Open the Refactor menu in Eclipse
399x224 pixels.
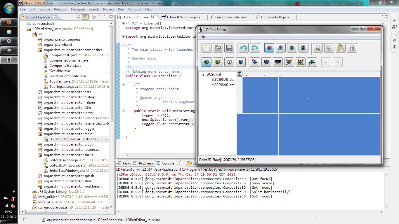60,9
